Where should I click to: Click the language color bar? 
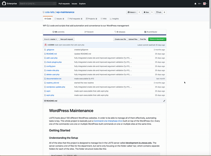(104, 35)
